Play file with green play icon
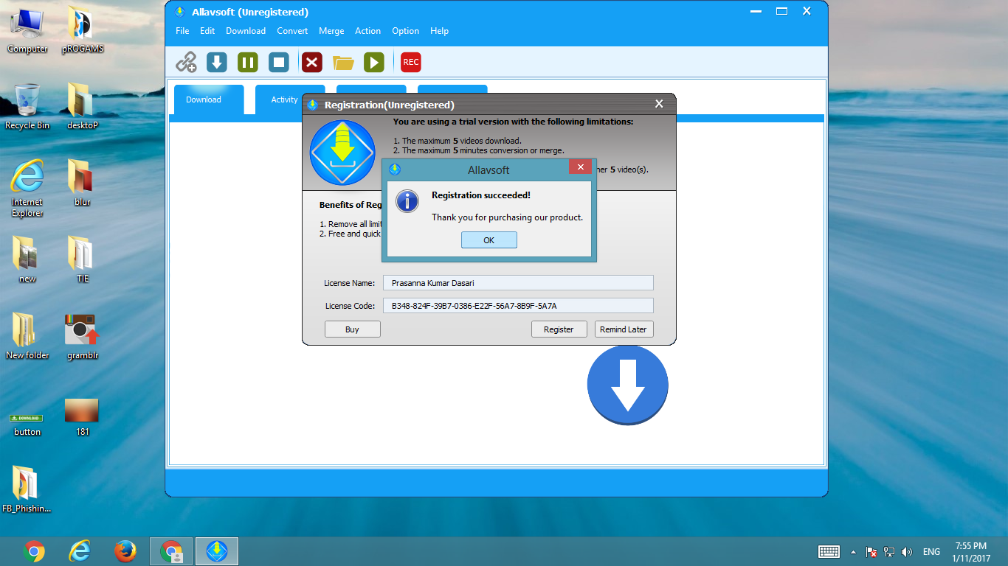 (x=374, y=62)
